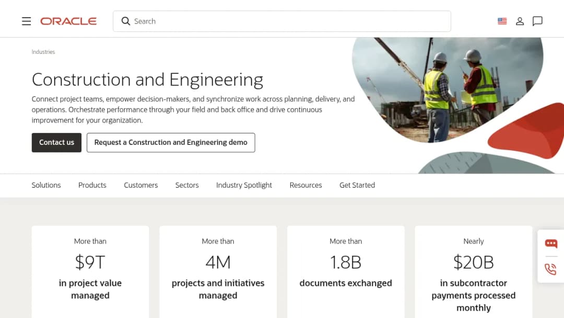Click 'projects and initiatives managed' text
The image size is (564, 318).
[x=218, y=289]
